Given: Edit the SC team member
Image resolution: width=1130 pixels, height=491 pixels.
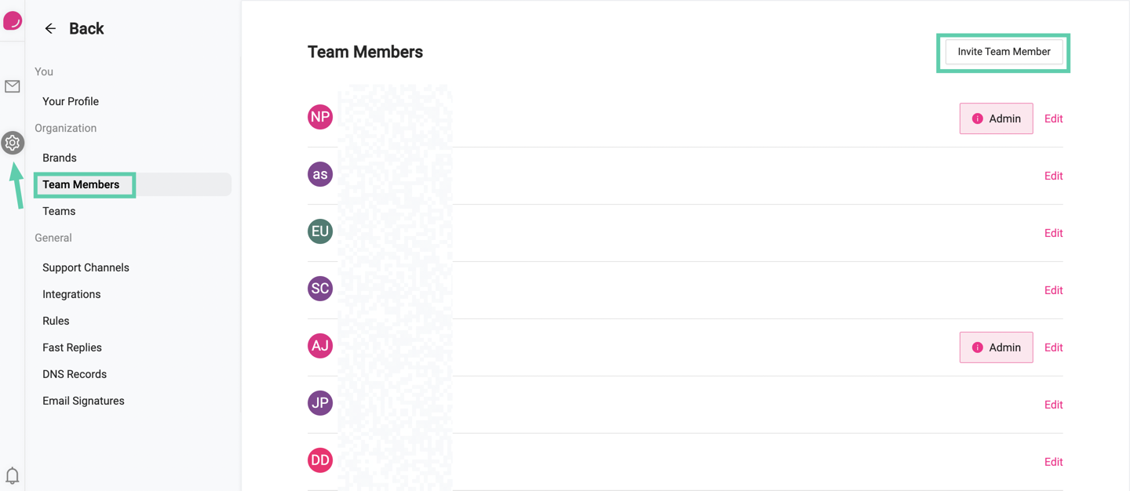Looking at the screenshot, I should (1053, 290).
